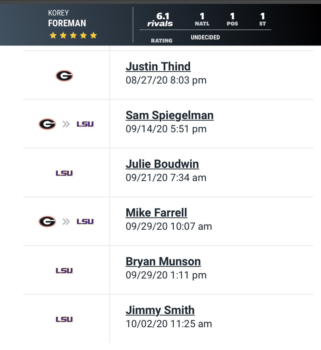The image size is (321, 350).
Task: Click the five-star rating under Foreman
Action: pyautogui.click(x=73, y=35)
